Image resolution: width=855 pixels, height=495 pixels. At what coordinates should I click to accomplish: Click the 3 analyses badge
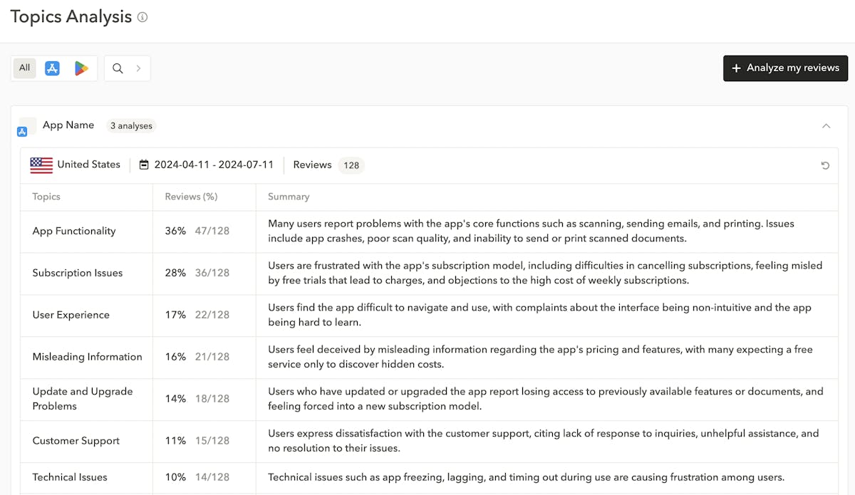[131, 126]
